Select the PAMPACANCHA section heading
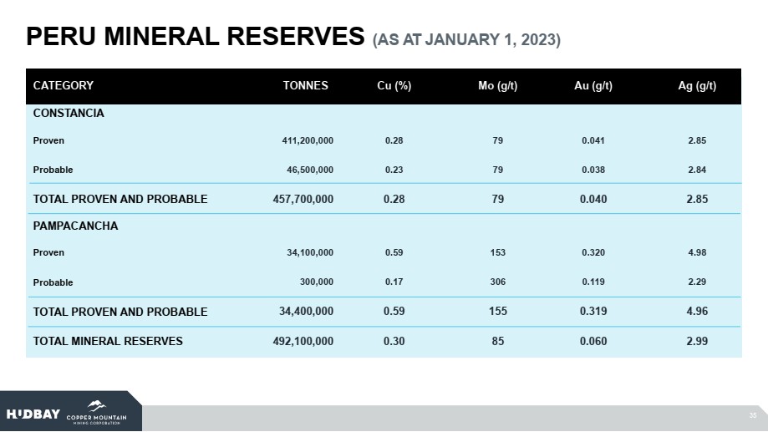This screenshot has height=432, width=768. (x=75, y=226)
